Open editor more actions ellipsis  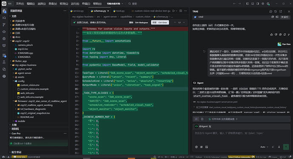click(186, 11)
